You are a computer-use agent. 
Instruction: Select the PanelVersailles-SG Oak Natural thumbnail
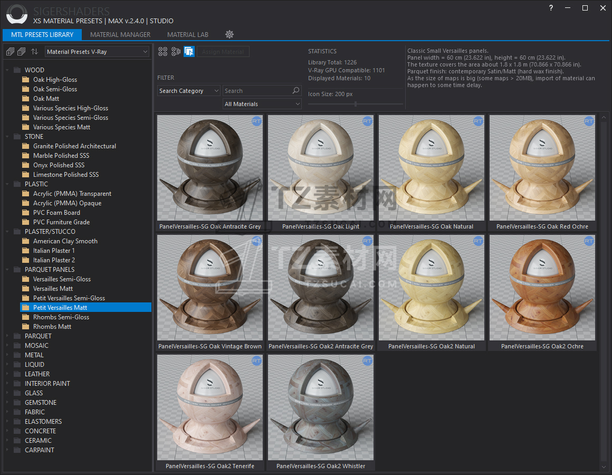pyautogui.click(x=431, y=168)
